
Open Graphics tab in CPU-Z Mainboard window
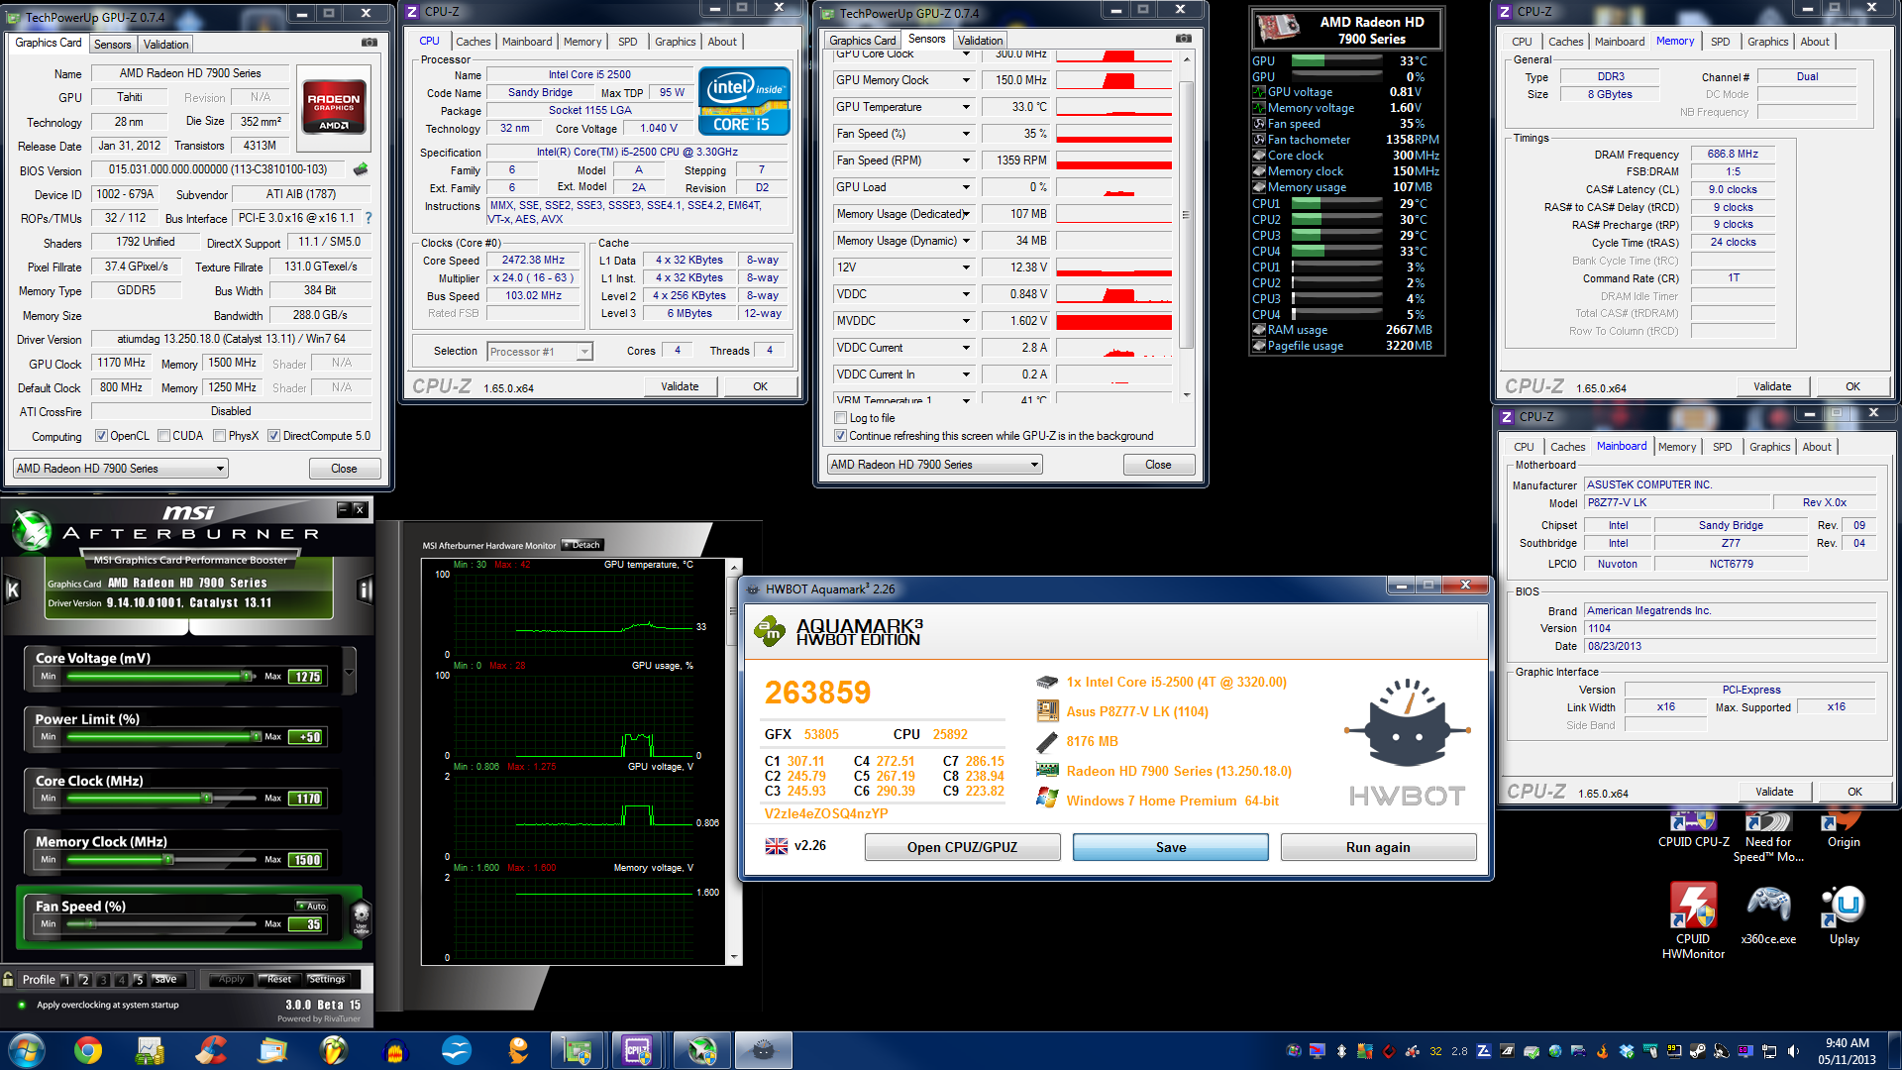[1769, 447]
